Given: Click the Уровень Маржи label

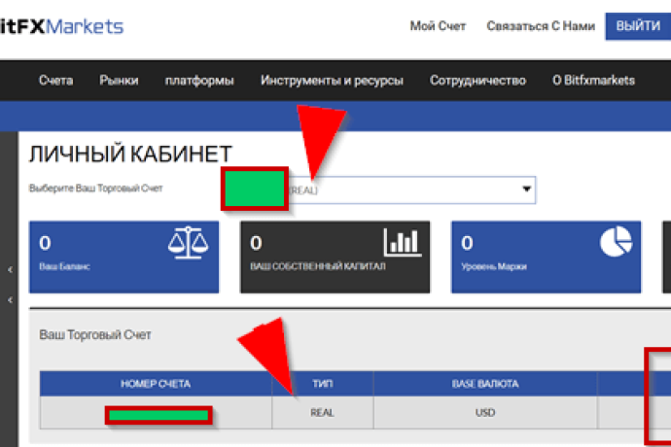Looking at the screenshot, I should pyautogui.click(x=494, y=267).
